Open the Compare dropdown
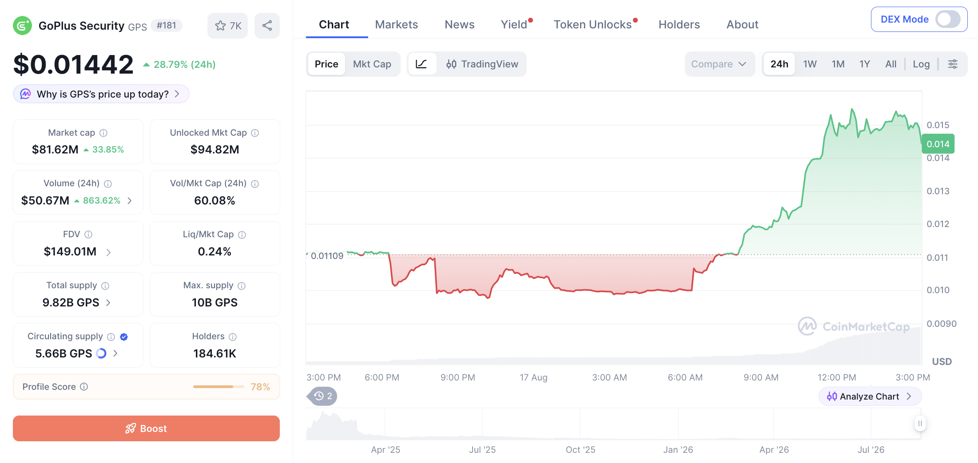The height and width of the screenshot is (463, 978). 720,64
